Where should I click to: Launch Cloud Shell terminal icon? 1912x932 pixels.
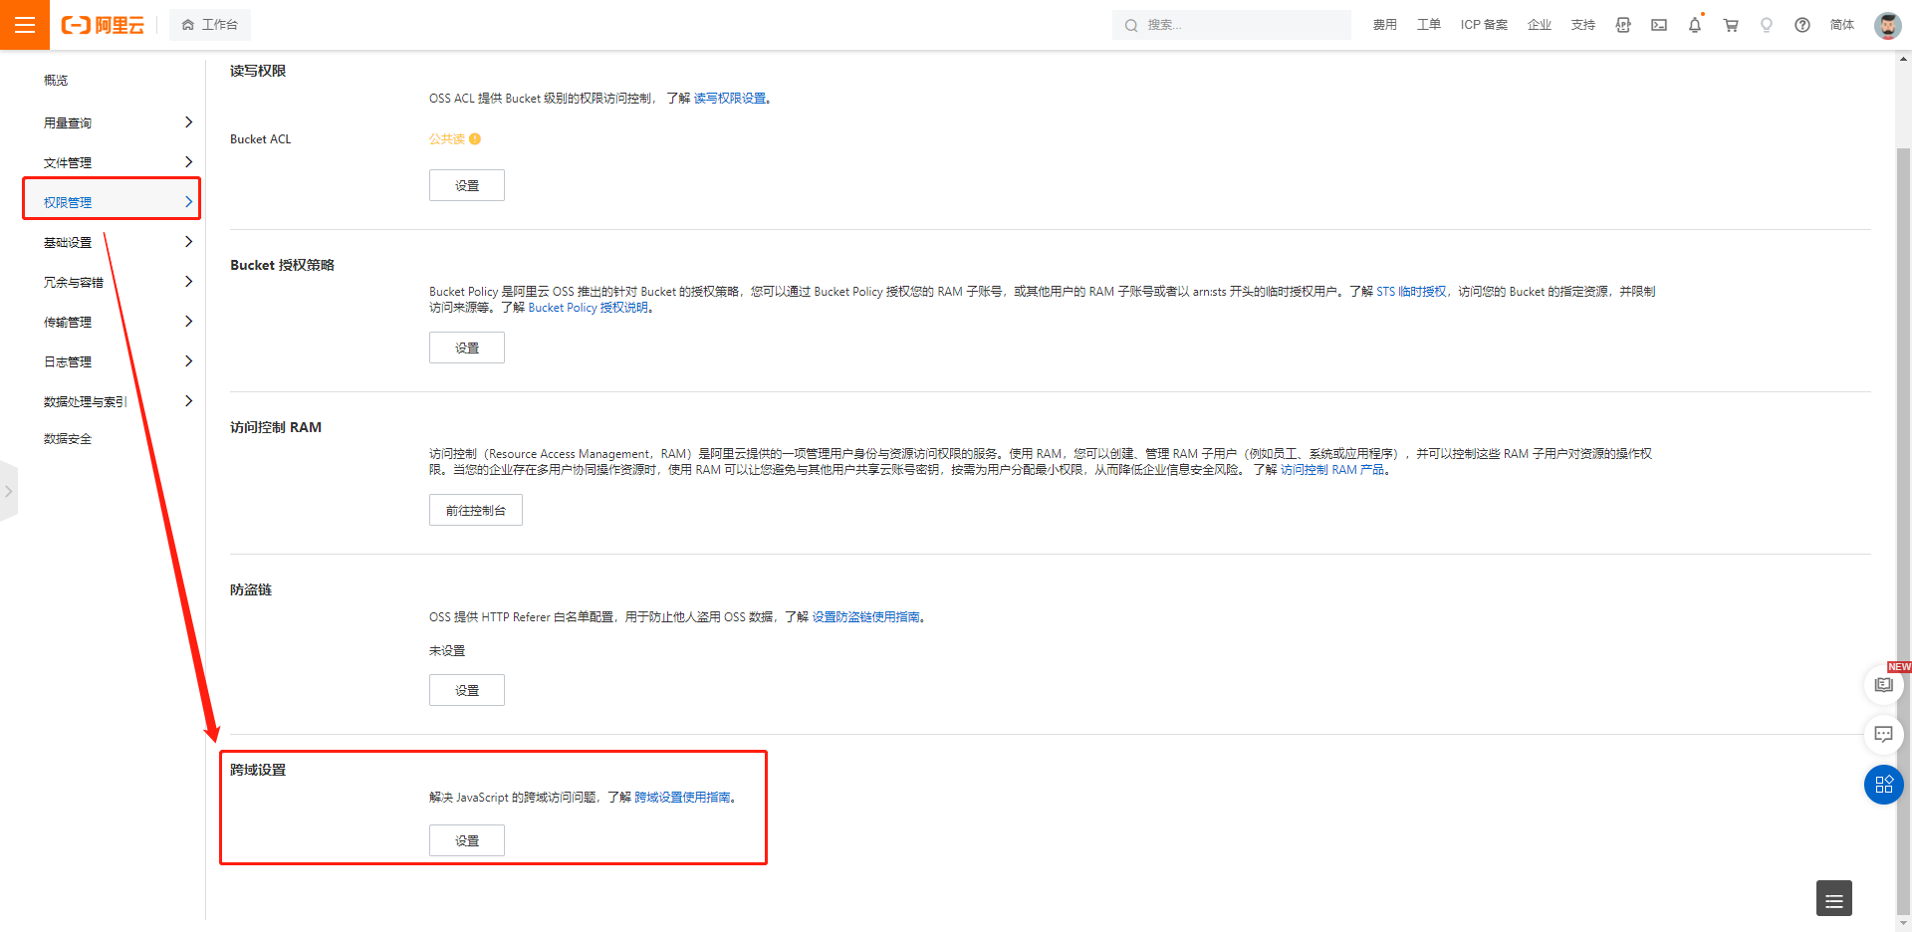pos(1659,25)
